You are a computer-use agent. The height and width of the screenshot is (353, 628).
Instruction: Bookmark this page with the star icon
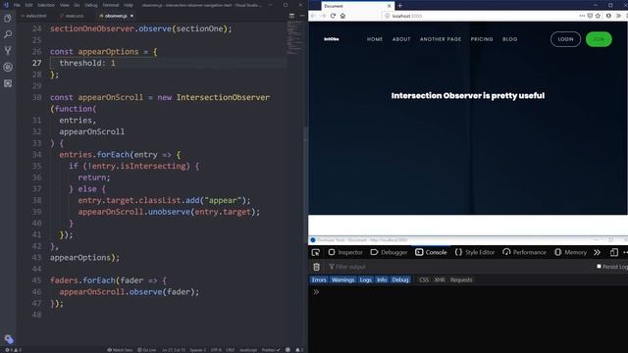point(598,16)
